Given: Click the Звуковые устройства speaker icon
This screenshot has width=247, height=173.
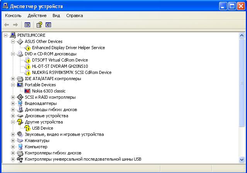Looking at the screenshot, I should point(20,134).
